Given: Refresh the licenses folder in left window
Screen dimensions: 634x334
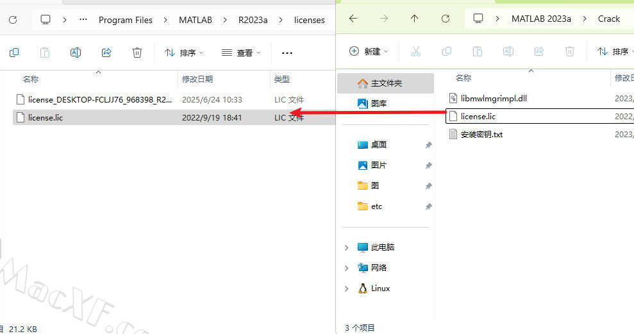Looking at the screenshot, I should 13,20.
